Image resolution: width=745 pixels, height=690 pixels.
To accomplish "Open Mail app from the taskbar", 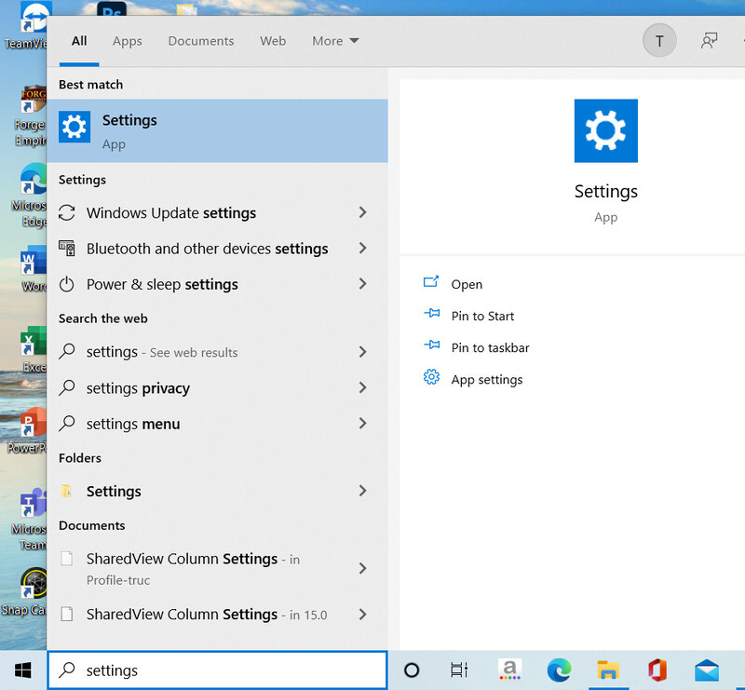I will coord(707,670).
